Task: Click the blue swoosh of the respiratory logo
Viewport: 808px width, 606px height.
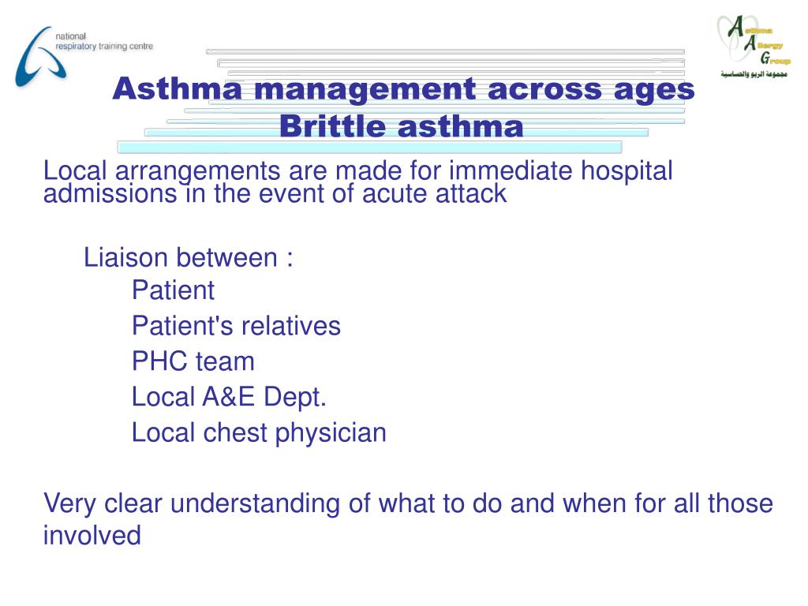Action: click(x=40, y=57)
